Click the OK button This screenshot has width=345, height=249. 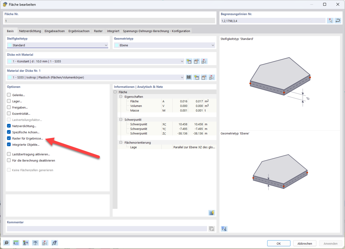tap(278, 243)
